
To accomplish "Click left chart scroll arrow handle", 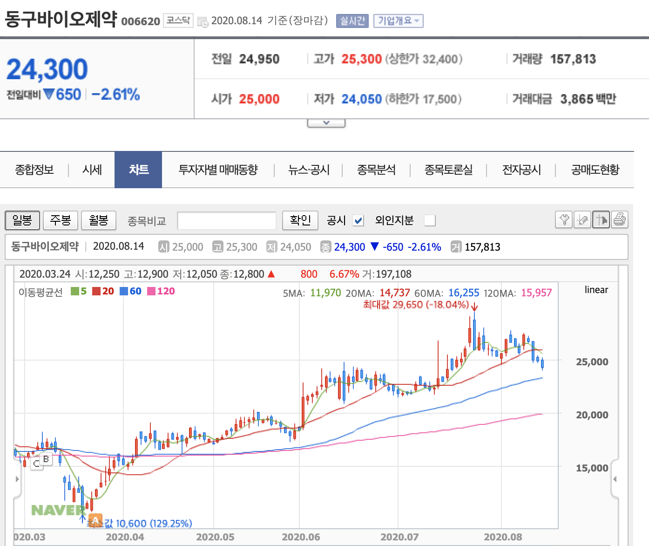I will [17, 479].
